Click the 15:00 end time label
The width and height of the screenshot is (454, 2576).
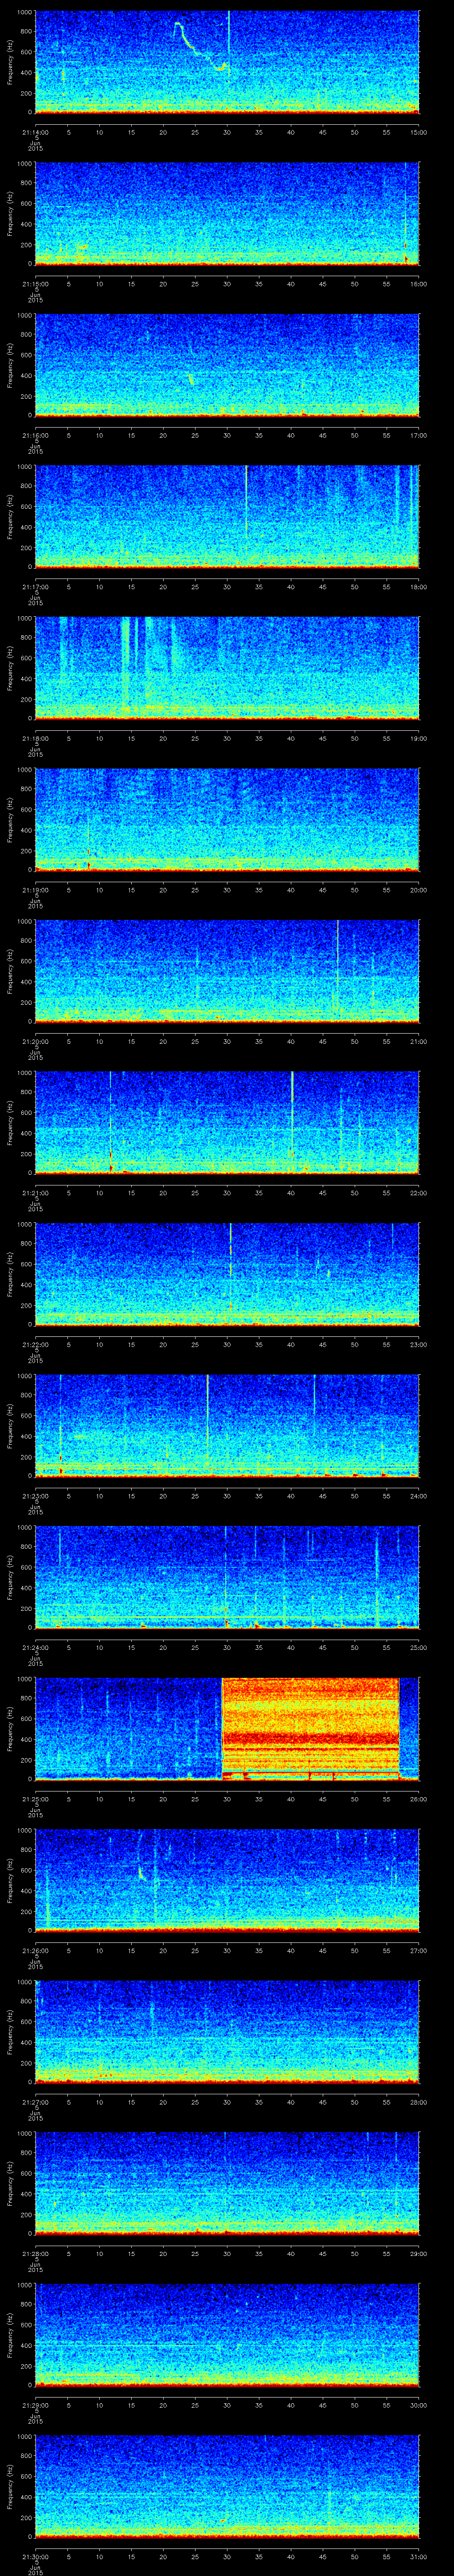pos(419,132)
